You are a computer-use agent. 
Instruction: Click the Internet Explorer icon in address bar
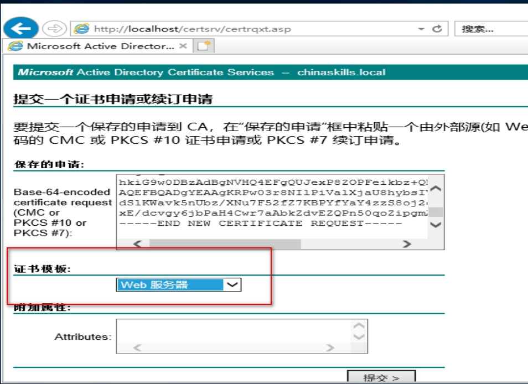point(81,29)
